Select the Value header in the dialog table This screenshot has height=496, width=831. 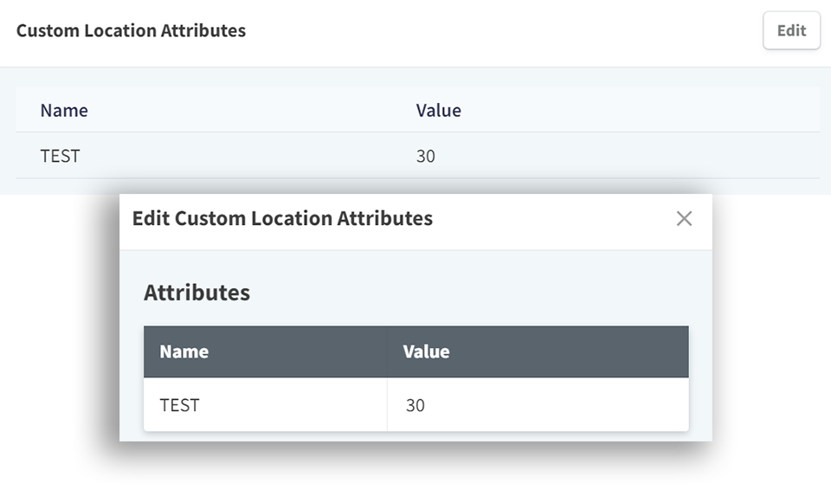coord(426,351)
